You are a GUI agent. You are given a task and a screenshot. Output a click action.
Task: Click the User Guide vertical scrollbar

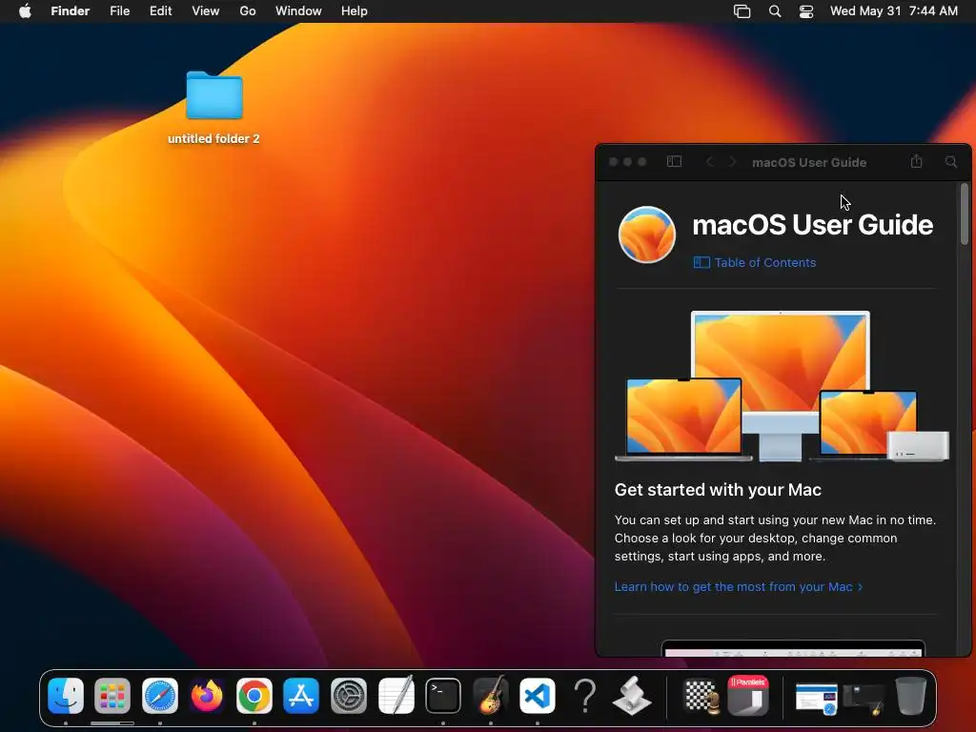click(x=965, y=213)
